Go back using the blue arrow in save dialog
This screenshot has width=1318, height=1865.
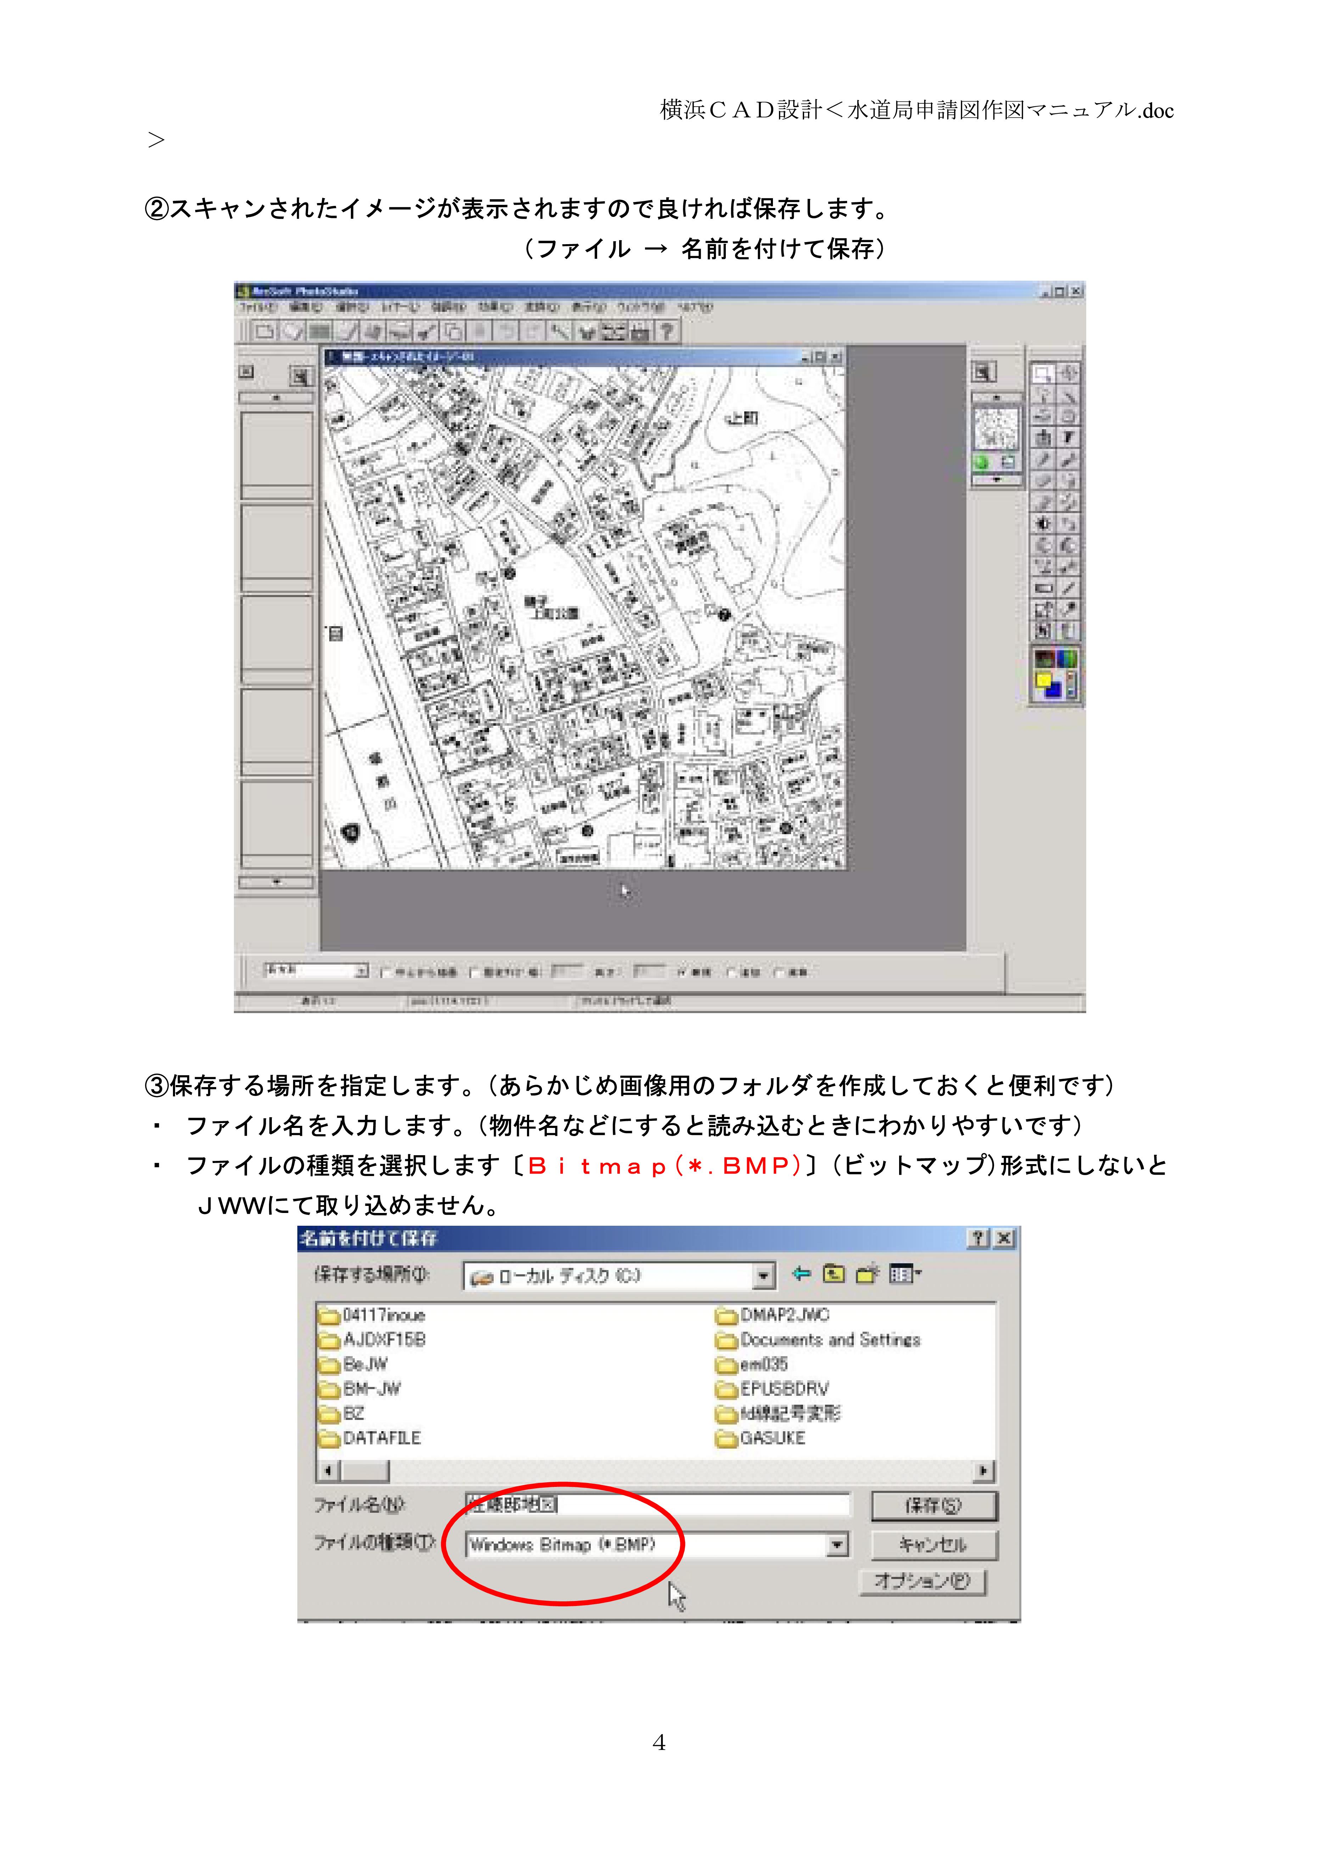[801, 1274]
